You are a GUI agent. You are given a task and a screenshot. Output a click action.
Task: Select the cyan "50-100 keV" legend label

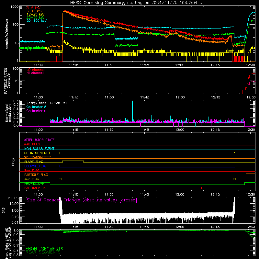(x=37, y=21)
